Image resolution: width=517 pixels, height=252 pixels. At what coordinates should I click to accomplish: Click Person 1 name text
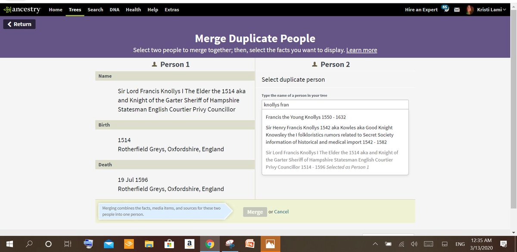pyautogui.click(x=182, y=100)
